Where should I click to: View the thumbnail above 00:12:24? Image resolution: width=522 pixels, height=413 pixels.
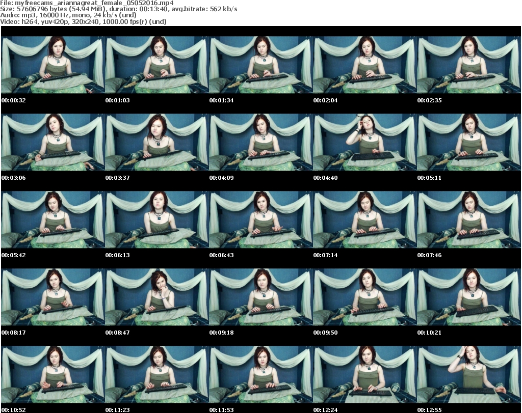365,374
